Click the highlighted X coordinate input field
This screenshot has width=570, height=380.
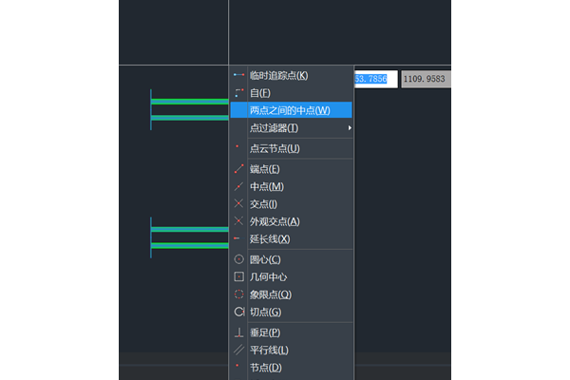point(371,80)
